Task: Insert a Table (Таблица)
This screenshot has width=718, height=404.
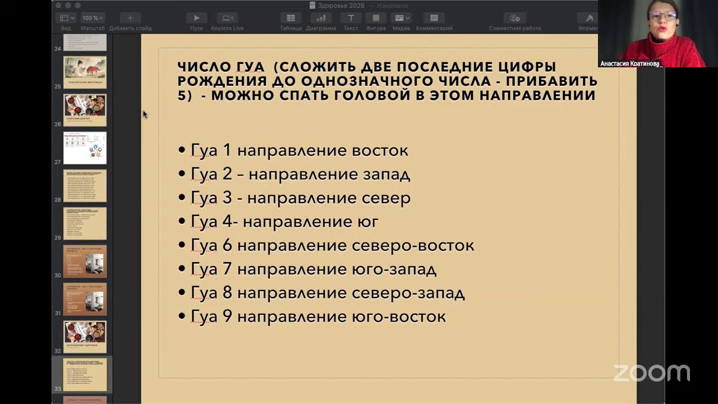Action: [x=291, y=18]
